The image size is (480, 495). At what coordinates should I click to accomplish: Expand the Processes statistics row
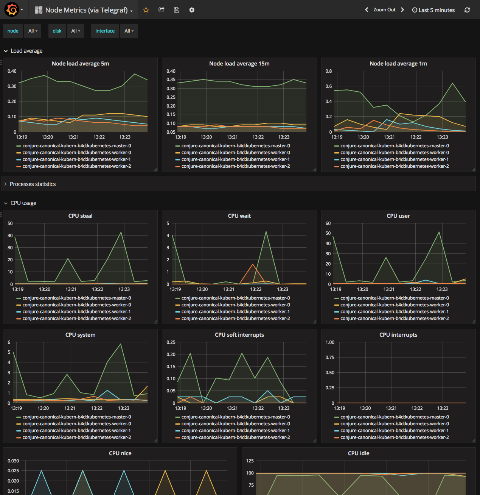click(33, 184)
